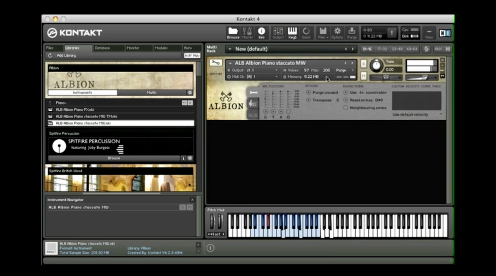
Task: Click the refresh icon beside Add Library
Action: point(50,55)
